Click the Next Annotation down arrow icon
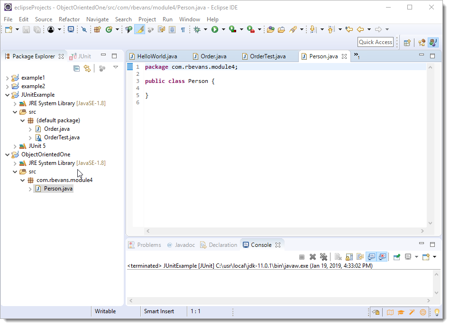Screen dimensions: 450x326 (x=313, y=29)
